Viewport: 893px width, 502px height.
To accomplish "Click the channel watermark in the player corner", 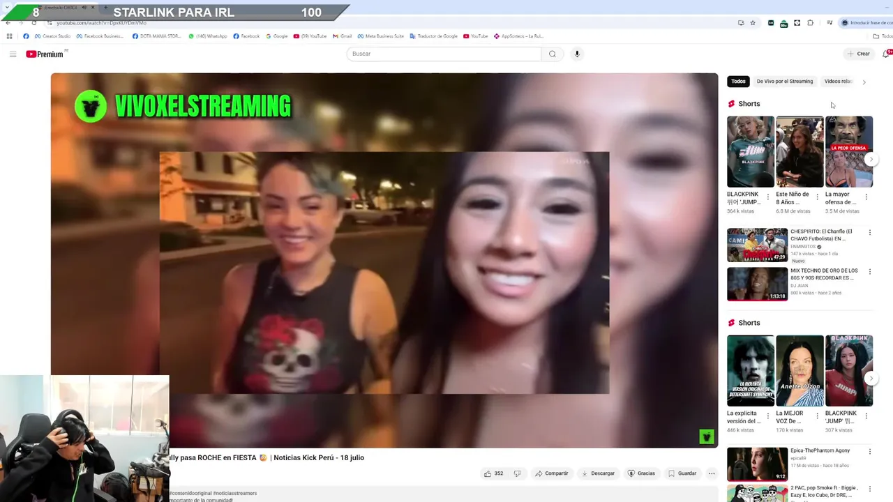I will tap(706, 437).
